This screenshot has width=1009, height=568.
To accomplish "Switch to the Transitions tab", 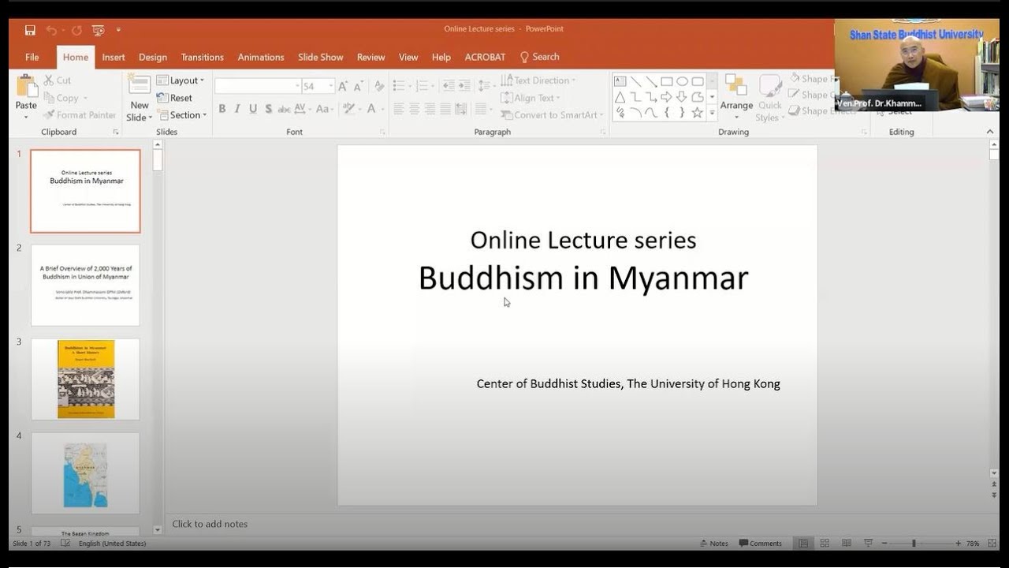I will click(x=203, y=57).
